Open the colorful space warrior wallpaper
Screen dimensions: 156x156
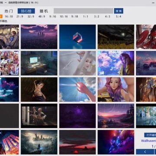(x=116, y=142)
